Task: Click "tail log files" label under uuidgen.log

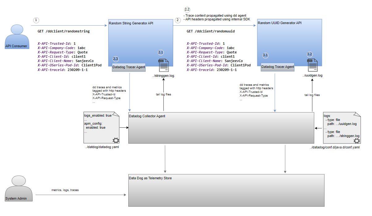Action: point(312,95)
